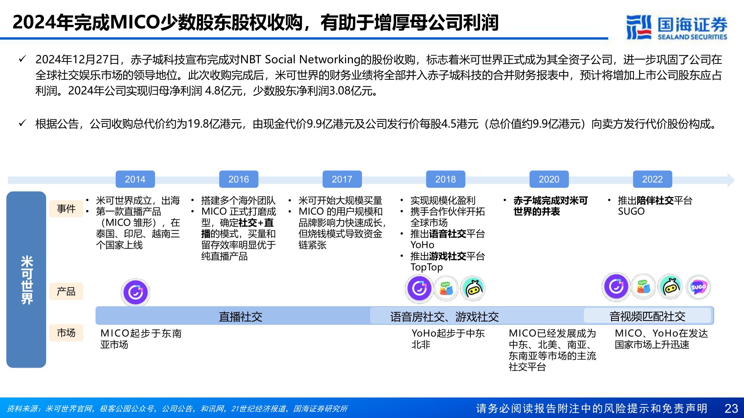Click the TopTop app icon under 2022

670,287
